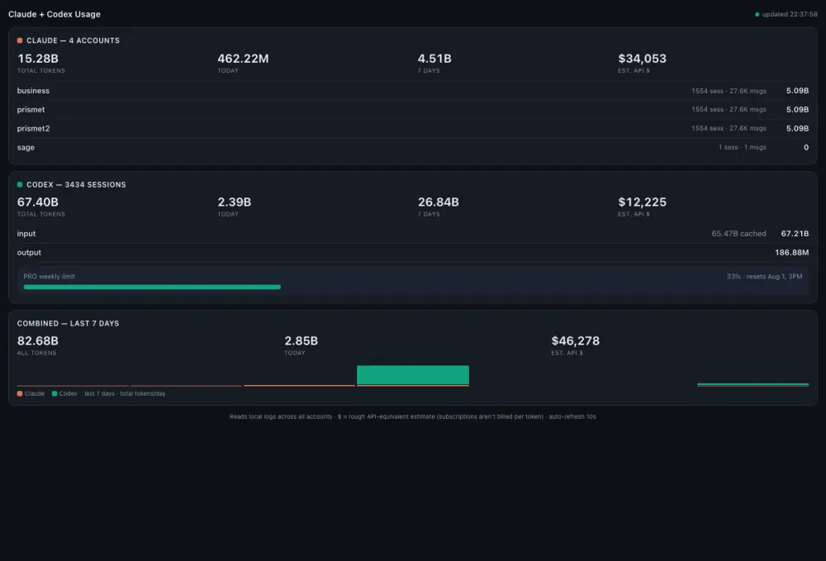Select the tallest green Codex bar in chart
The width and height of the screenshot is (826, 561).
tap(413, 375)
